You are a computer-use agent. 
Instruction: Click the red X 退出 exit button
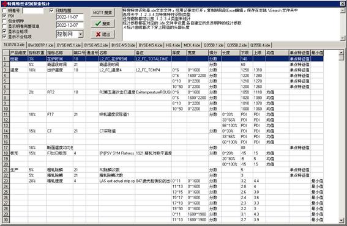coord(102,34)
